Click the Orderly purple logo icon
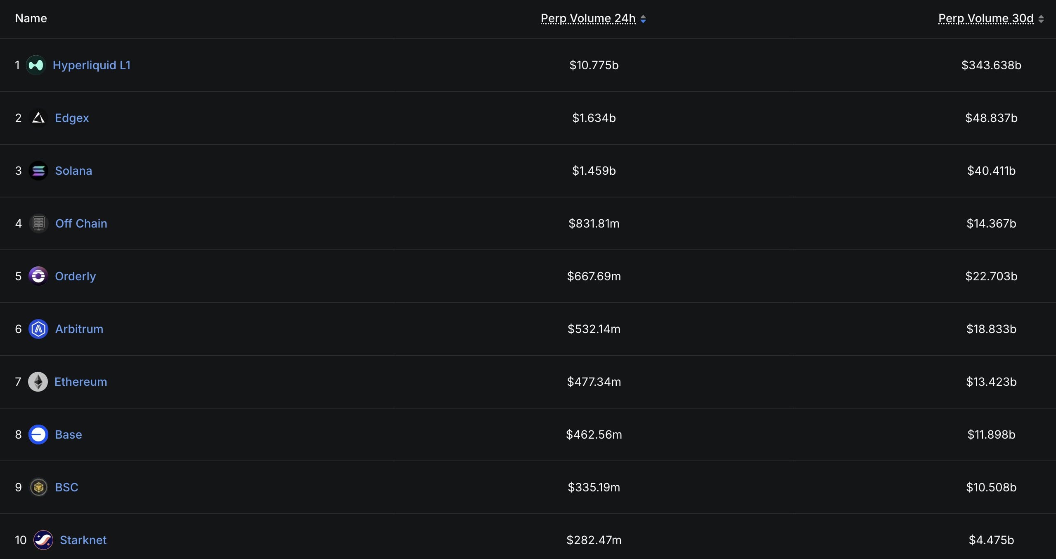The image size is (1056, 559). click(38, 276)
